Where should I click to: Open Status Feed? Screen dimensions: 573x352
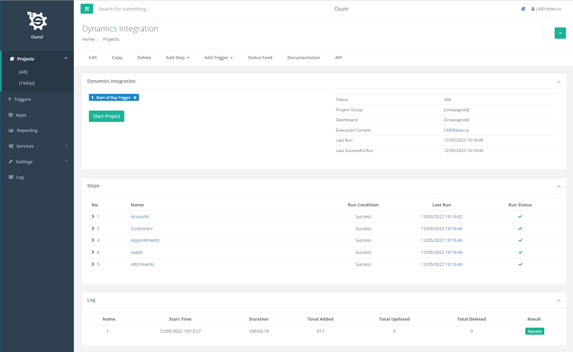click(260, 57)
